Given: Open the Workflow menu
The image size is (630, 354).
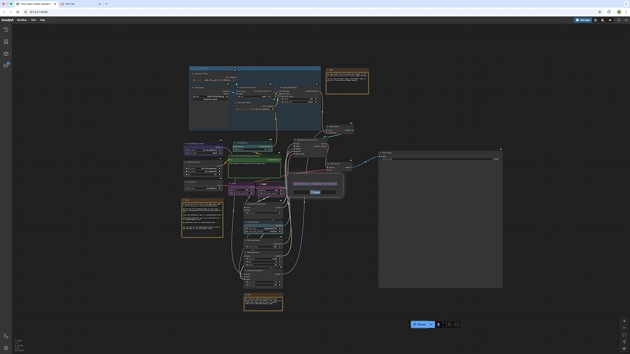Looking at the screenshot, I should [22, 20].
